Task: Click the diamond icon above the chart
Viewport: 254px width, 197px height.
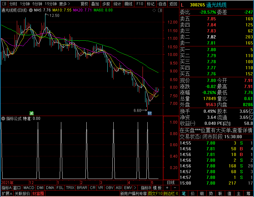Action: point(154,10)
